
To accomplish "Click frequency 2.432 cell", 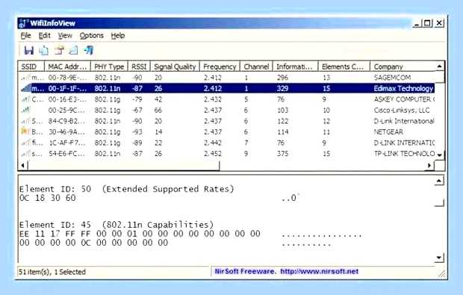I will [213, 99].
